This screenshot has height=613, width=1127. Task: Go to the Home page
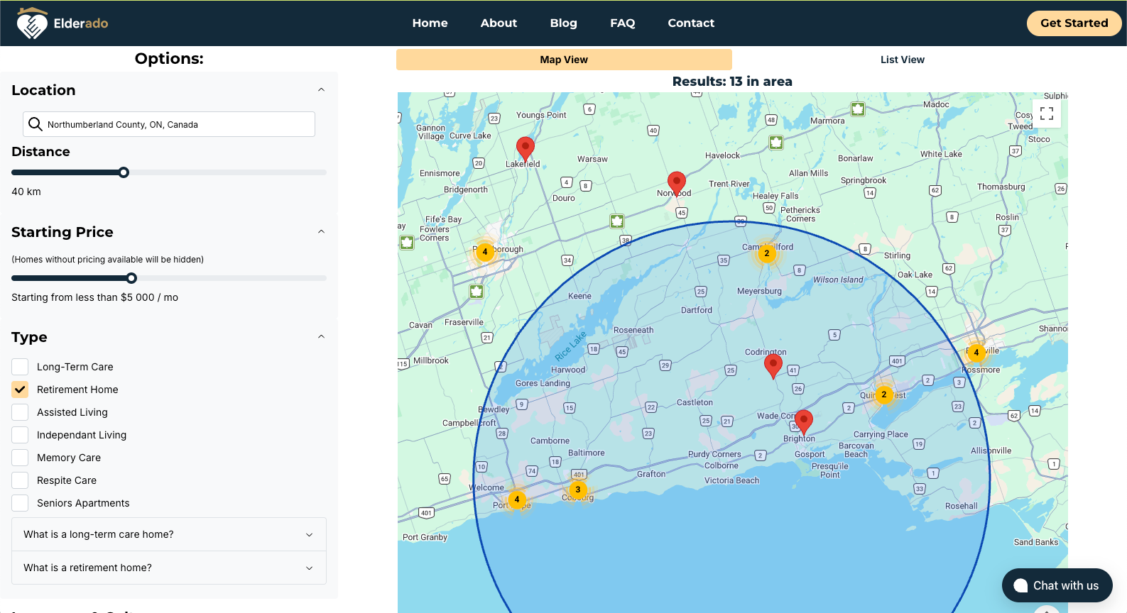(x=430, y=23)
